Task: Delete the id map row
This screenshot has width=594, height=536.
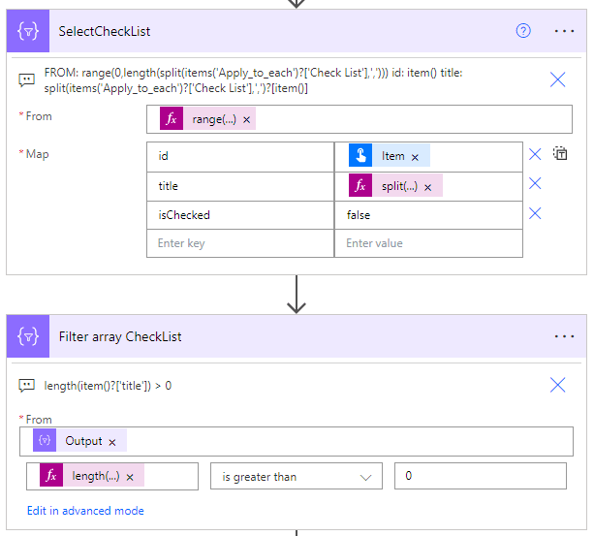Action: coord(535,154)
